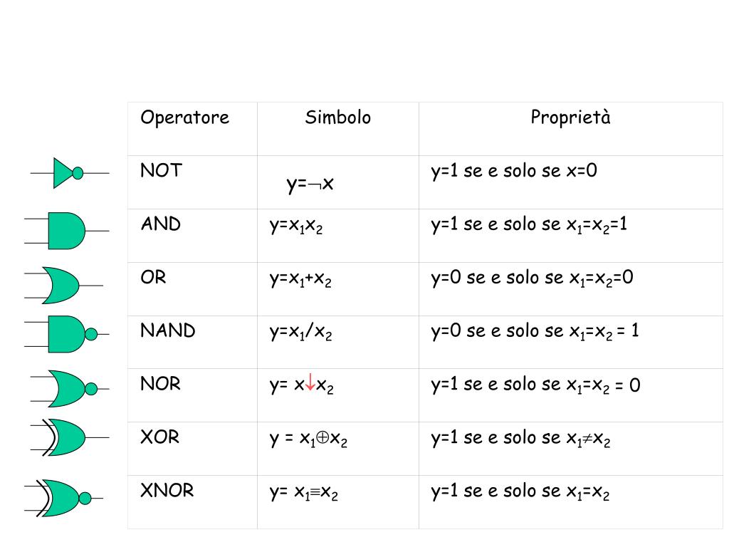Select the AND gate symbol

click(x=66, y=231)
